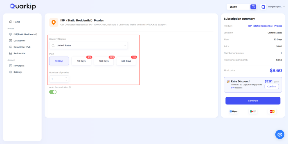Viewport: 288px width, 144px height.
Task: Choose USDT payment icon
Action: click(253, 111)
